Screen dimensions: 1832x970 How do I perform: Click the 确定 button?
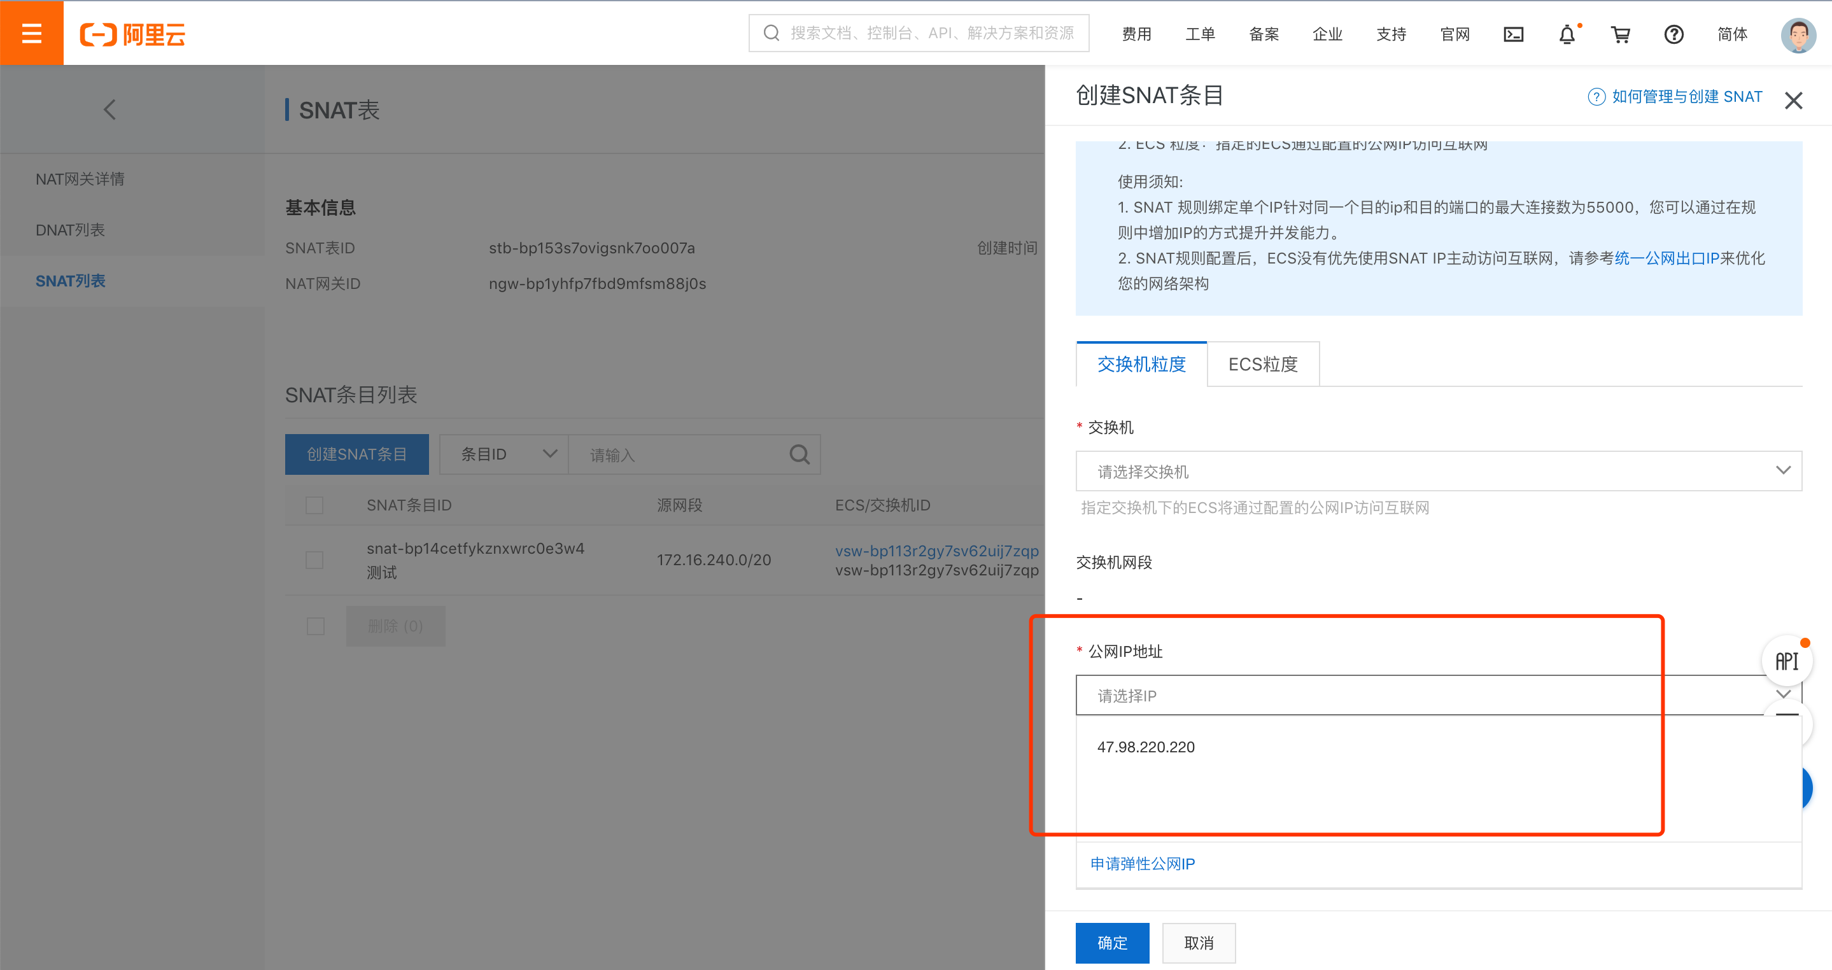(1111, 943)
